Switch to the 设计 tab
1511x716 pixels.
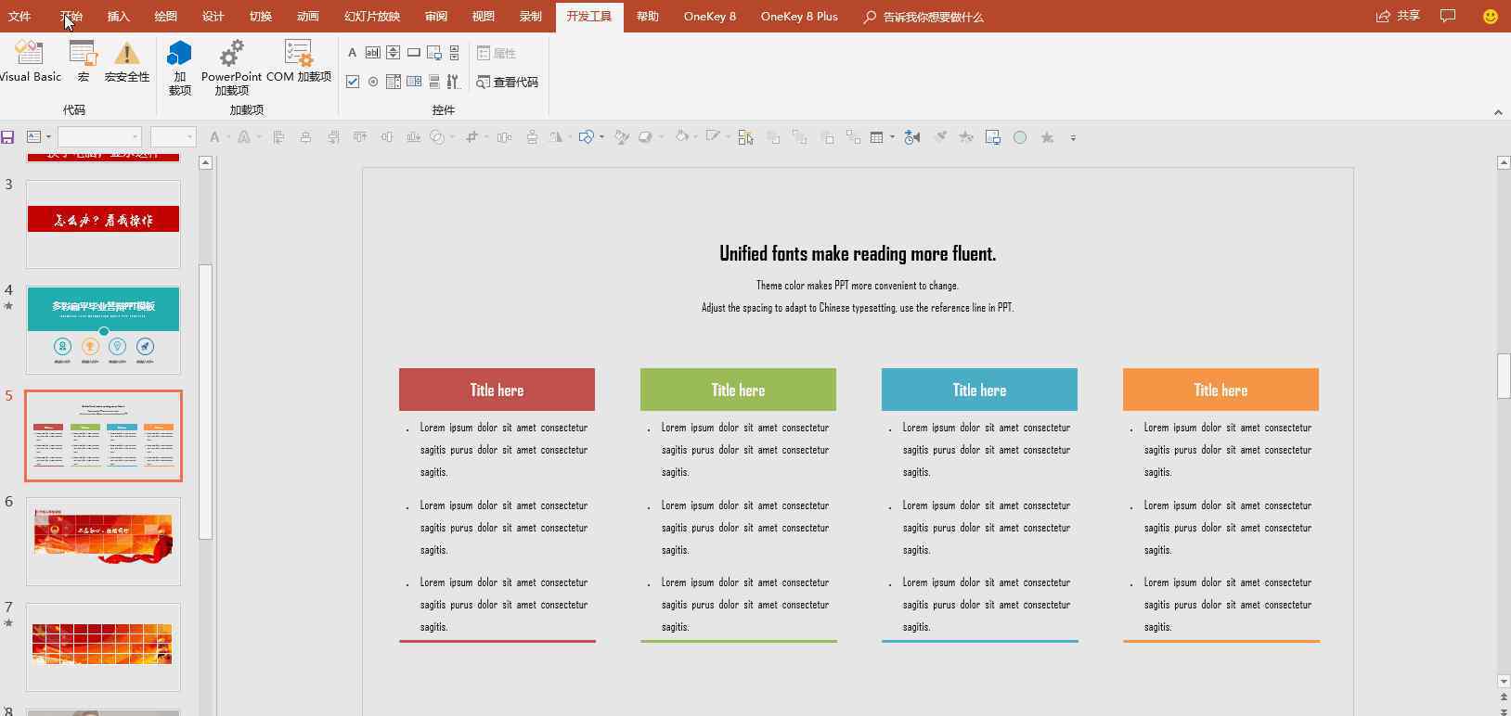(x=213, y=16)
